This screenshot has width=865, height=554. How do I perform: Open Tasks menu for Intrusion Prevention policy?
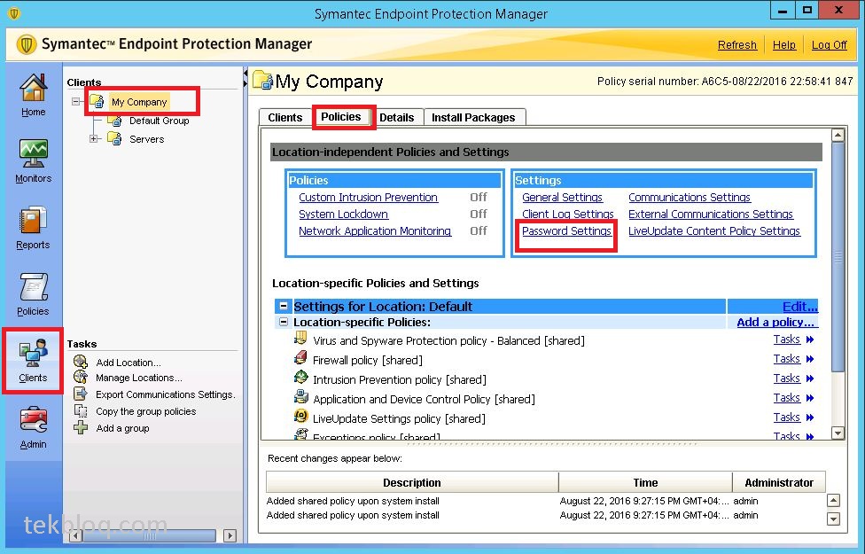coord(793,378)
